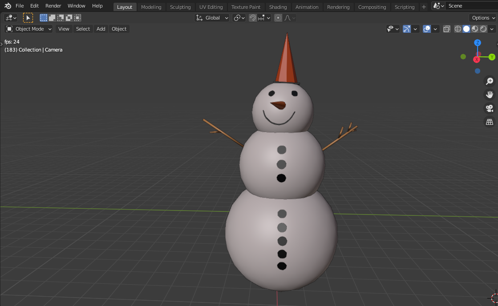Viewport: 498px width, 306px height.
Task: Toggle proportional editing
Action: tap(278, 18)
